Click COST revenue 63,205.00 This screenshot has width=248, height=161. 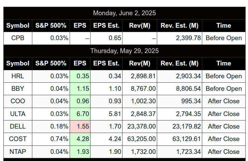[x=140, y=139]
